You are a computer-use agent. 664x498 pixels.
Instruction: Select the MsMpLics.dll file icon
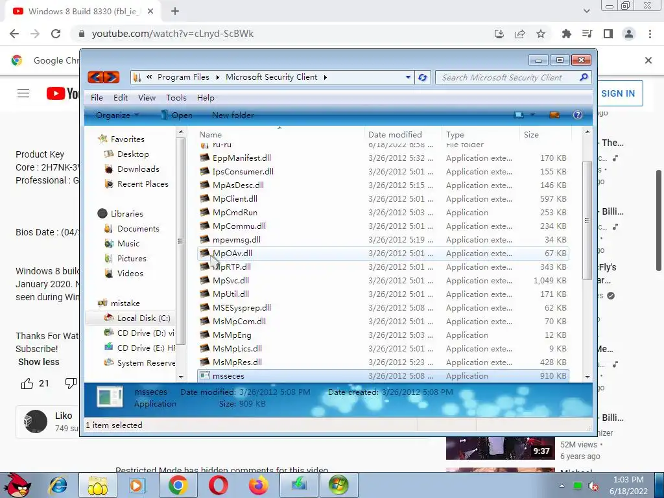click(x=204, y=348)
